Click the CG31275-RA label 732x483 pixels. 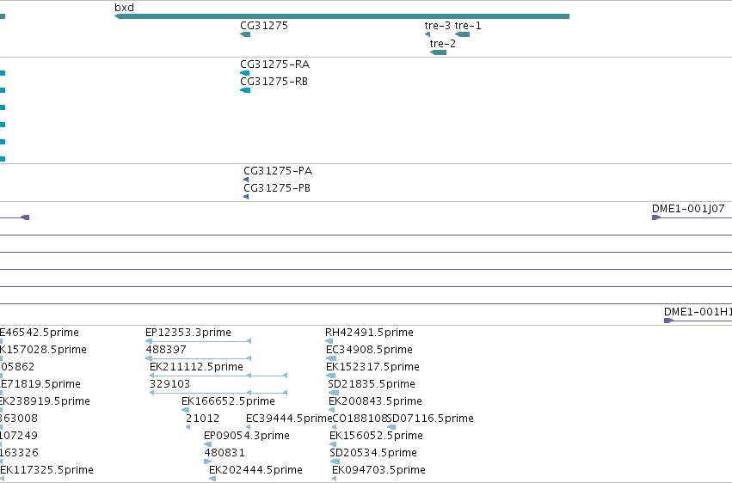point(275,64)
